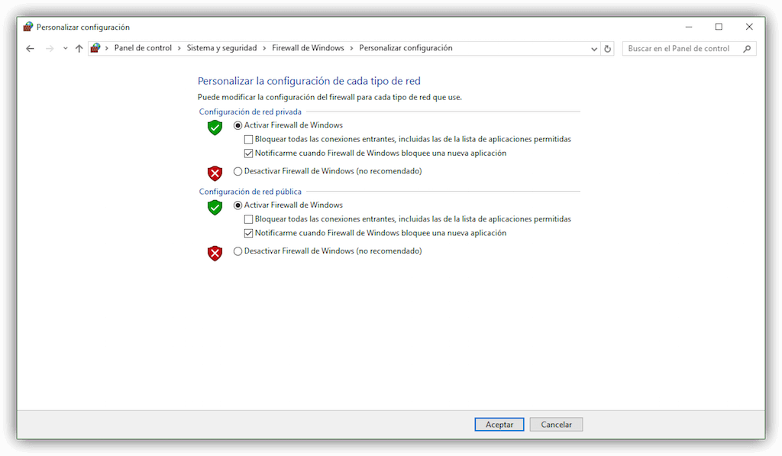The image size is (782, 456).
Task: Expand chevron after Firewall de Windows
Action: (x=351, y=48)
